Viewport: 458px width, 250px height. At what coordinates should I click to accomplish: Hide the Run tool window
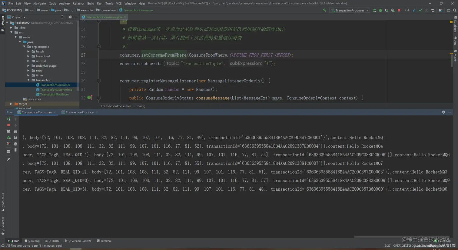[x=450, y=112]
